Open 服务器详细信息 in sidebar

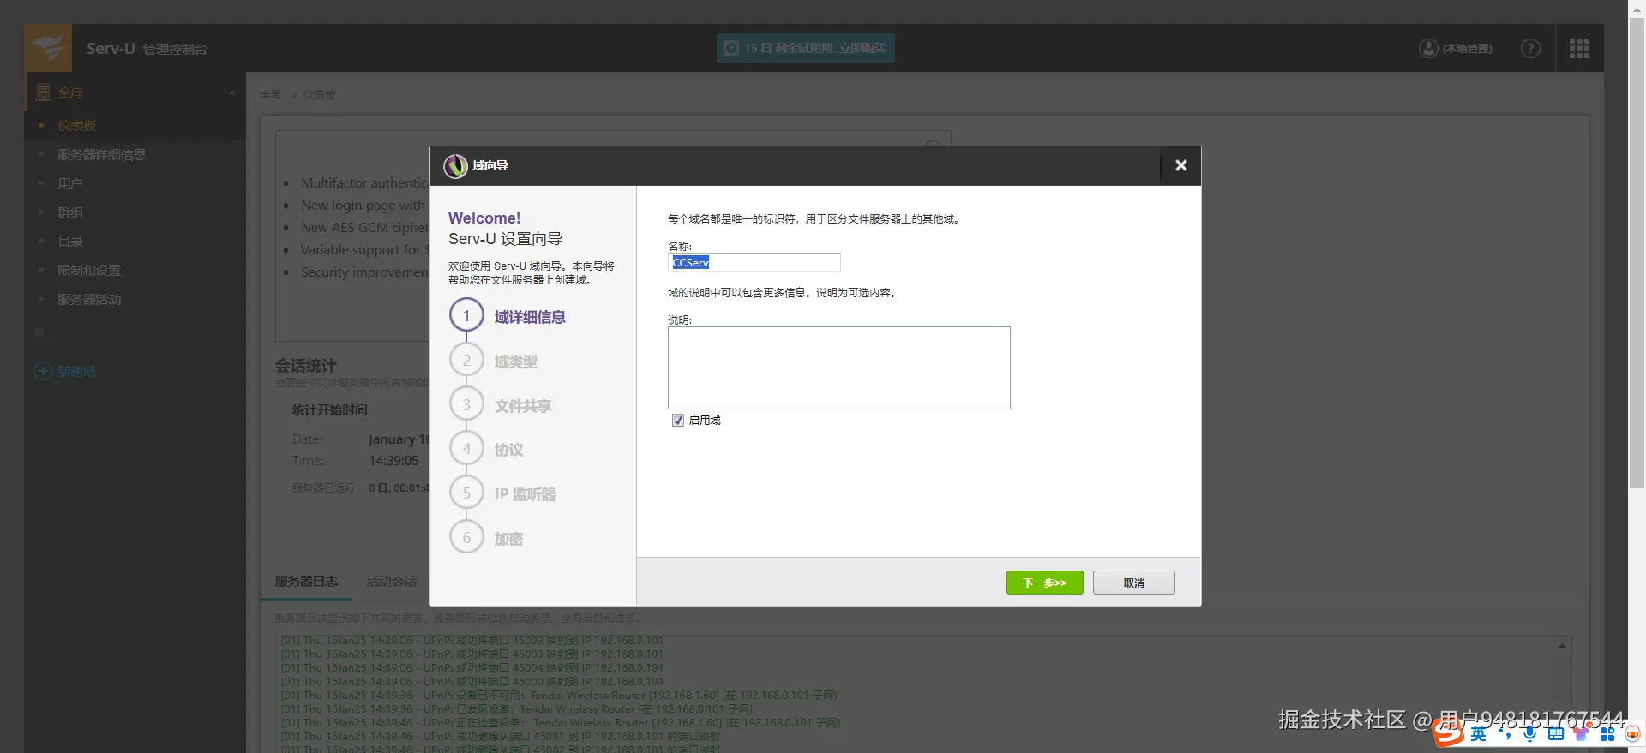tap(102, 155)
